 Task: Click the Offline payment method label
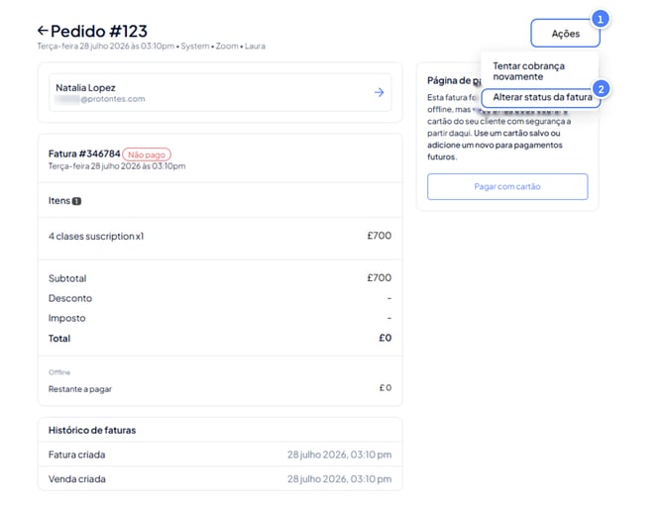59,372
